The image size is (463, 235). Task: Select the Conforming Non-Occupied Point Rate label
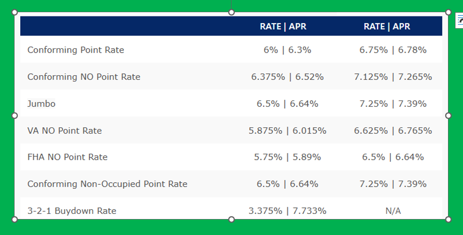107,184
